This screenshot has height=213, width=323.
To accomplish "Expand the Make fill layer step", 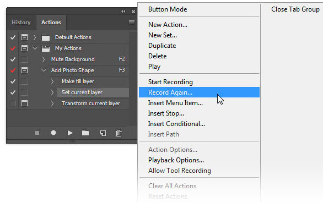I will (x=52, y=81).
